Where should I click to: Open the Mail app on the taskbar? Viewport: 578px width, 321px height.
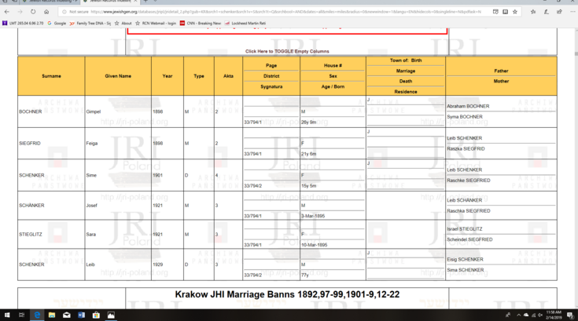[67, 316]
